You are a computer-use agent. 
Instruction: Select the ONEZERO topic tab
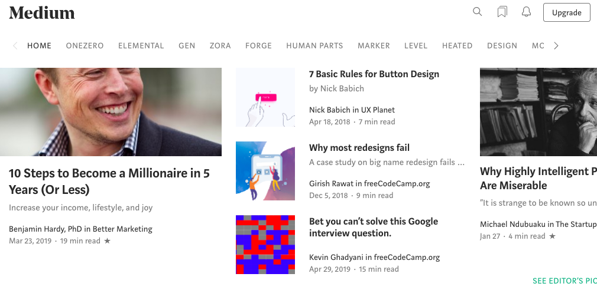click(85, 45)
